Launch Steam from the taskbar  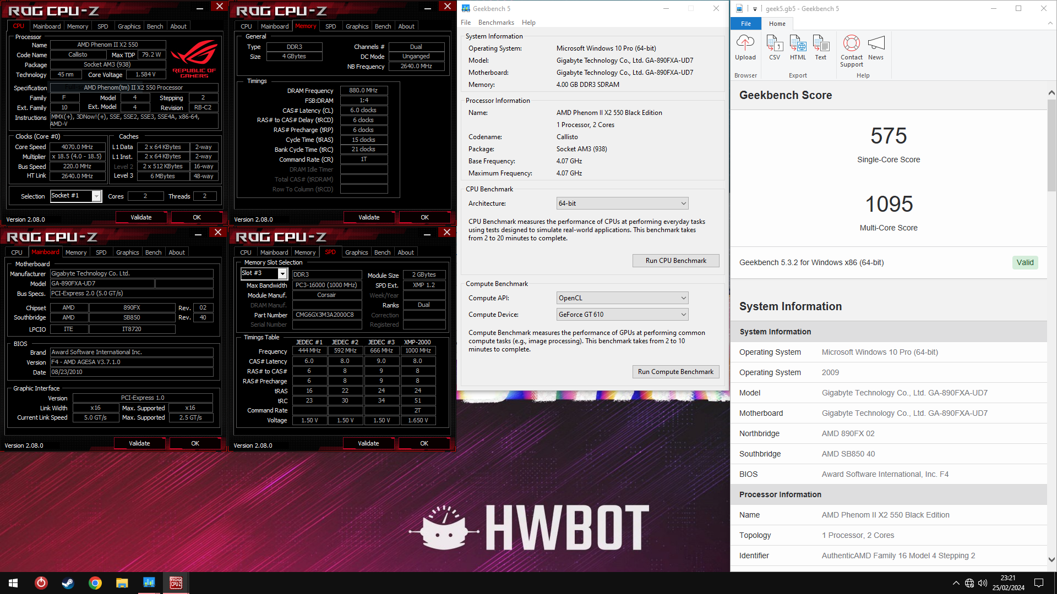(x=68, y=582)
